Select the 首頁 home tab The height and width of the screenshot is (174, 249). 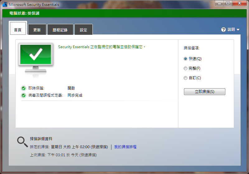18,30
